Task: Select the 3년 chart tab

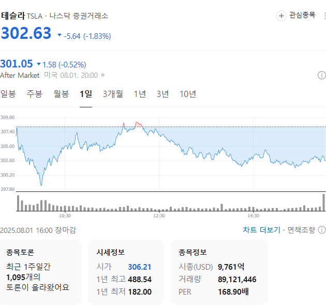Action: tap(162, 94)
